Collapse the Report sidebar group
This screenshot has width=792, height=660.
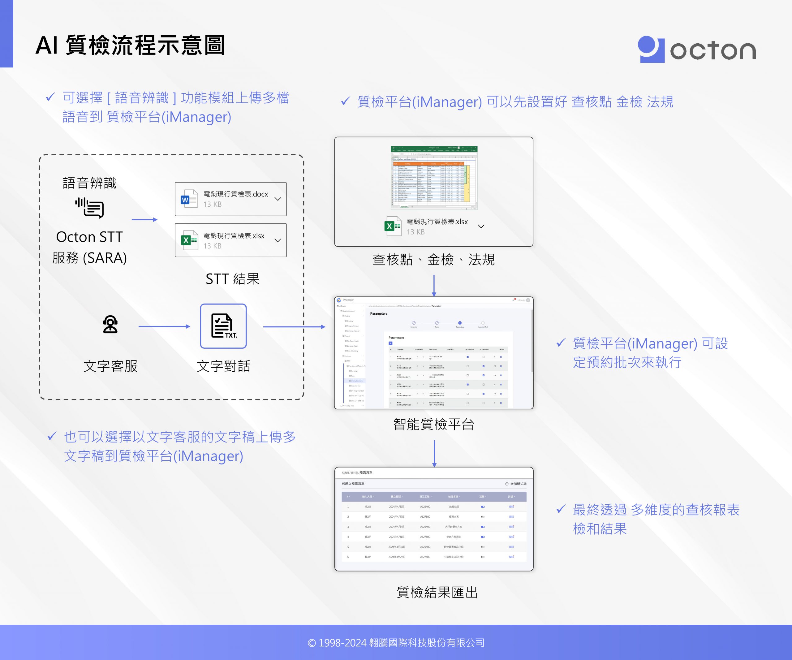point(363,336)
